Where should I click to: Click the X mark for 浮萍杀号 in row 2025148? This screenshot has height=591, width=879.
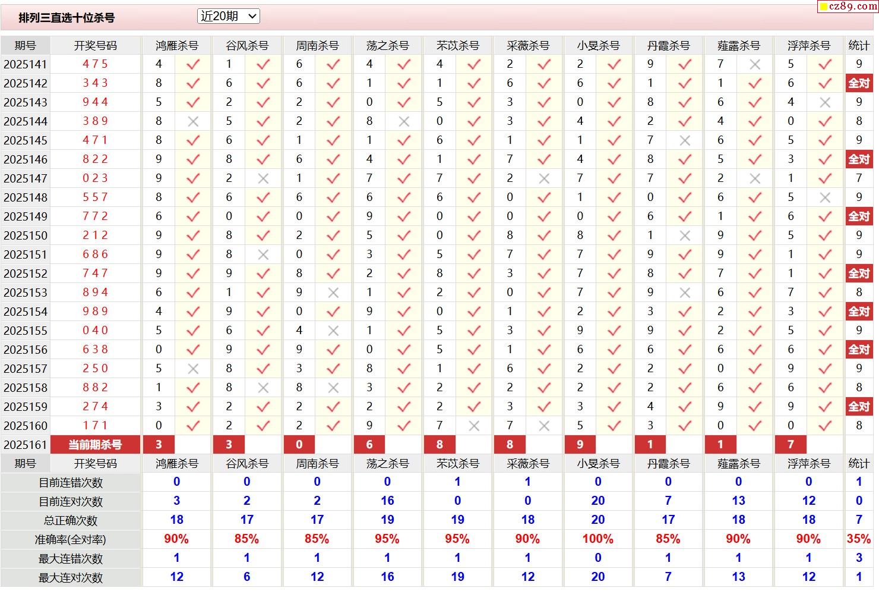pyautogui.click(x=825, y=197)
